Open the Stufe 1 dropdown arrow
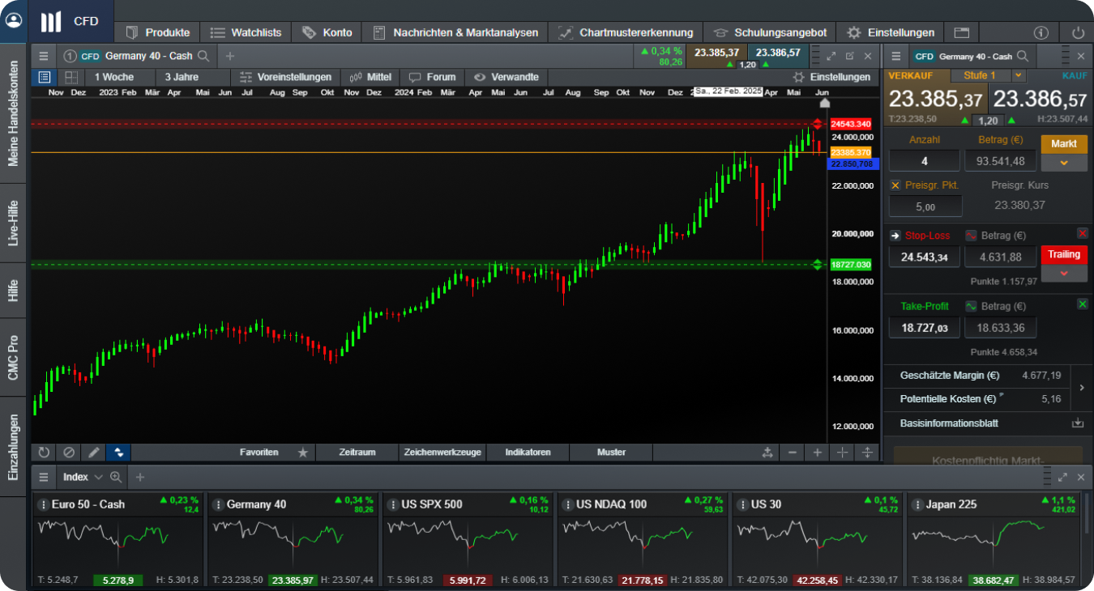 pyautogui.click(x=1019, y=75)
